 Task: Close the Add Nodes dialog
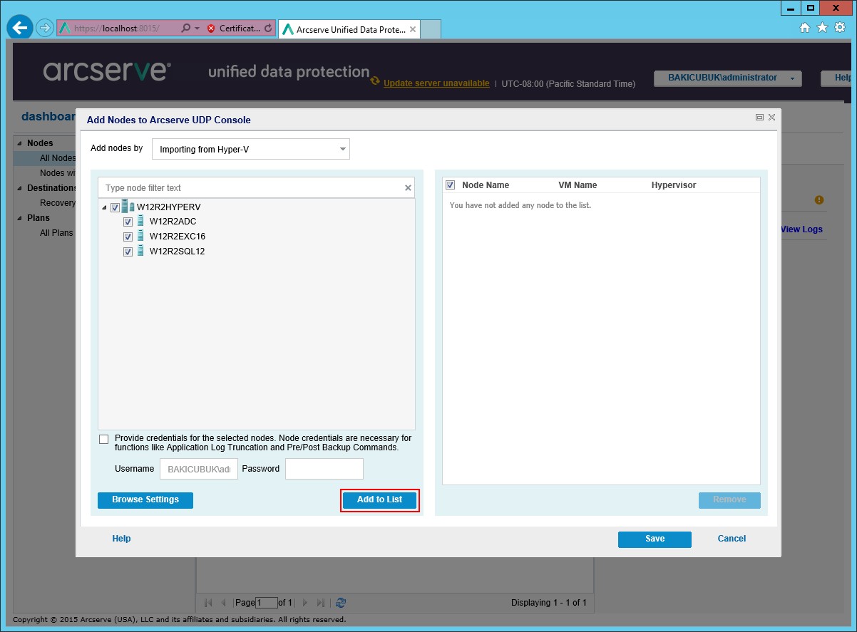tap(771, 118)
